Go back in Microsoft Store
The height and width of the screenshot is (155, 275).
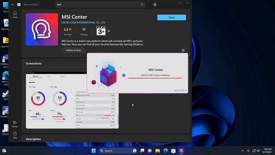[x=12, y=5]
